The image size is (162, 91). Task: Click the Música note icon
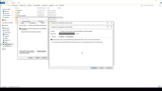tap(4, 38)
